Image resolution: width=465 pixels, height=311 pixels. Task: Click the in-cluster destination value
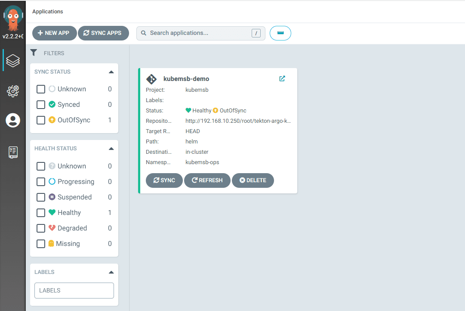pyautogui.click(x=197, y=152)
